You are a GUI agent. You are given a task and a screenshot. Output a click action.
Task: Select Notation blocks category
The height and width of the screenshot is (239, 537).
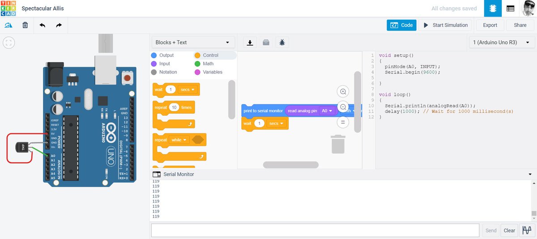pos(164,72)
